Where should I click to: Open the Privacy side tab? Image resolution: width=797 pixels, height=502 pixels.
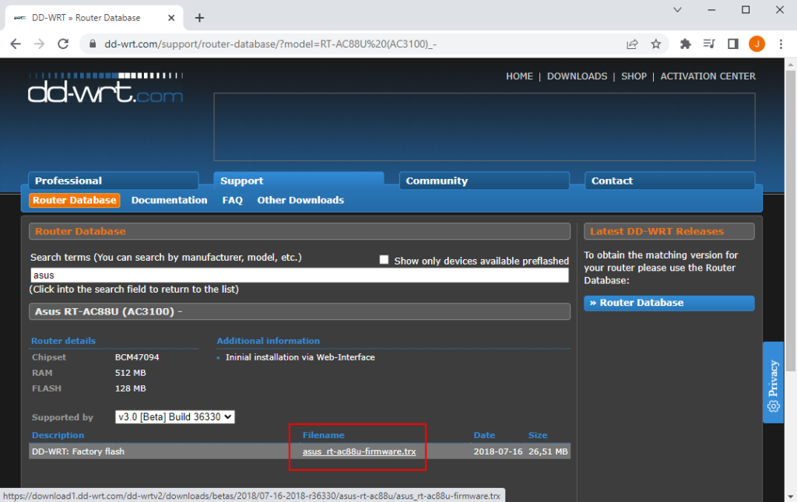[773, 382]
